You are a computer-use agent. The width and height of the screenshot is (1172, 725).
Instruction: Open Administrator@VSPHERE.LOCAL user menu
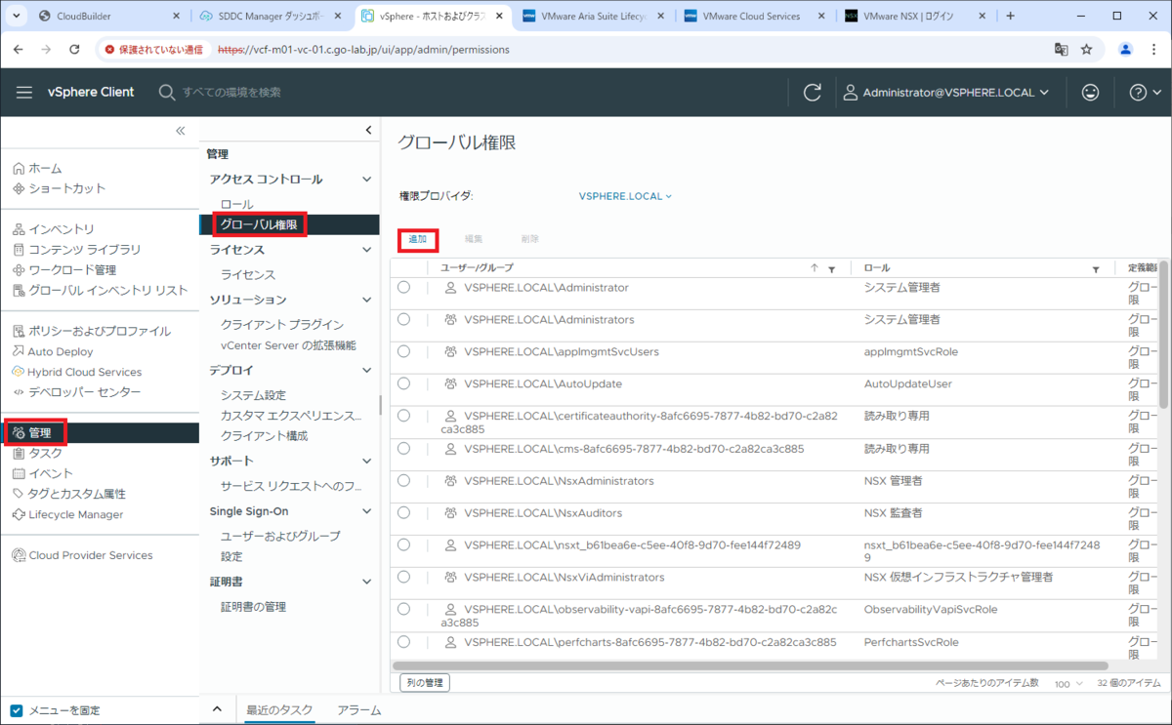pos(945,93)
